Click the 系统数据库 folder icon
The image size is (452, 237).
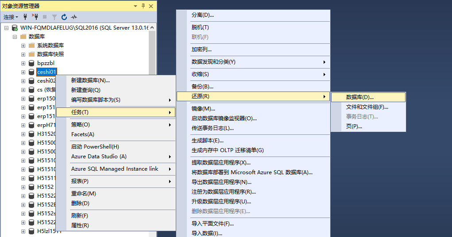pos(31,46)
